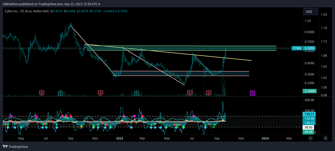Open green earnings E marker near August 2022
The image size is (335, 151).
point(60,93)
